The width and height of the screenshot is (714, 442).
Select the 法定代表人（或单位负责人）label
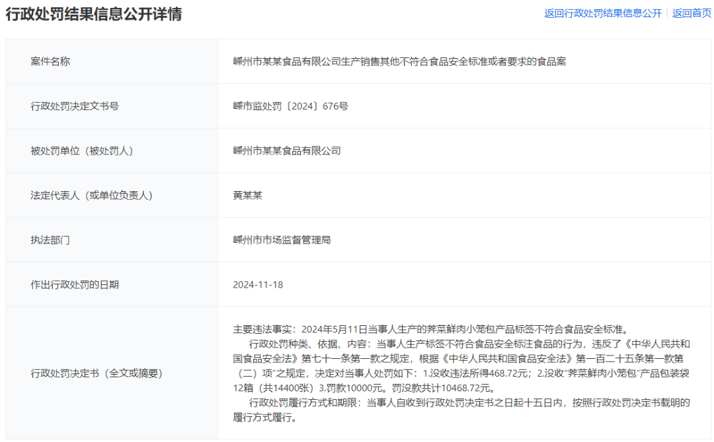pos(91,195)
